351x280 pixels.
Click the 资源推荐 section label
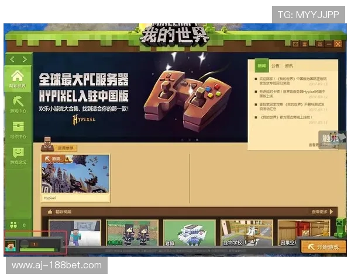tap(65, 148)
